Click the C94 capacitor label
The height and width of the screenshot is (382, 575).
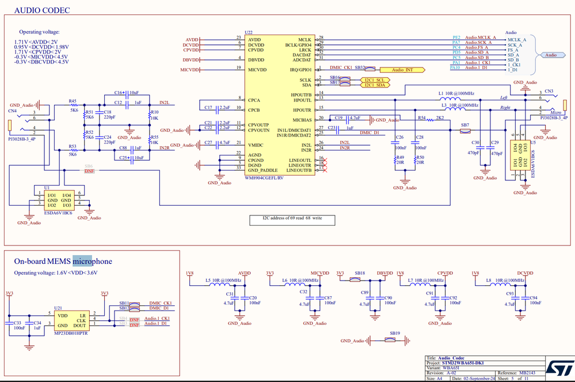tap(534, 298)
